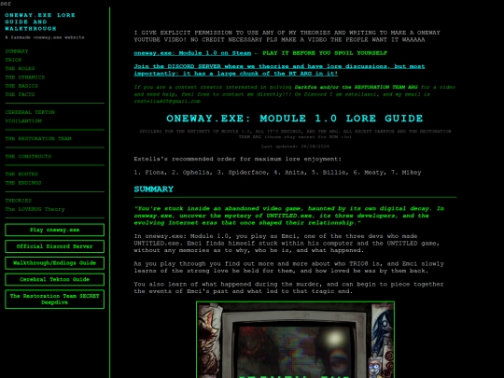The width and height of the screenshot is (504, 378).
Task: Click the 'In oneway.exe: Module 1.0, you play as Emci' paragraph
Action: tap(287, 243)
